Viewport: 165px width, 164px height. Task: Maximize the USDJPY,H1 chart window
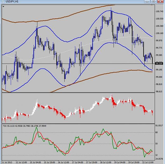tap(154, 2)
